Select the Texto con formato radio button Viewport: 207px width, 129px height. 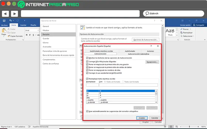123,82
